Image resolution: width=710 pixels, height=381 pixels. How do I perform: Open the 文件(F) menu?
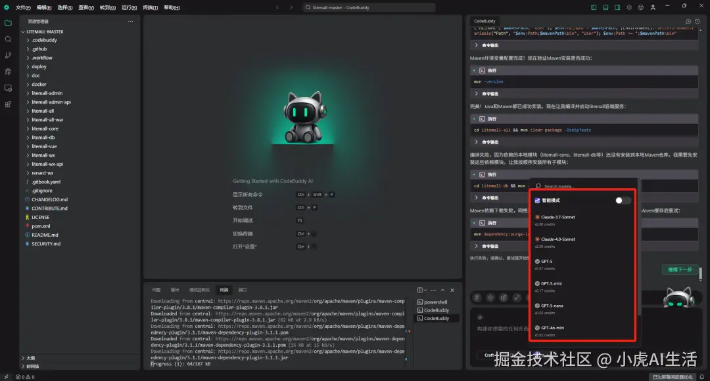pyautogui.click(x=23, y=8)
